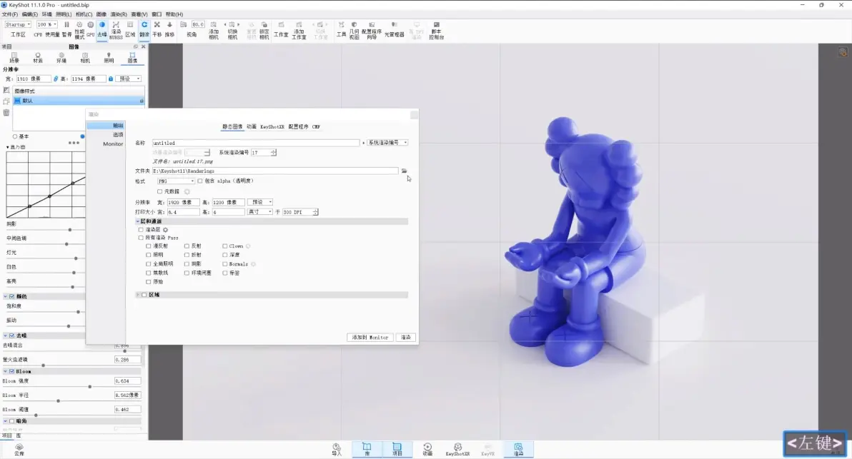
Task: Open the 工具 tools toolbar icon
Action: [x=341, y=29]
